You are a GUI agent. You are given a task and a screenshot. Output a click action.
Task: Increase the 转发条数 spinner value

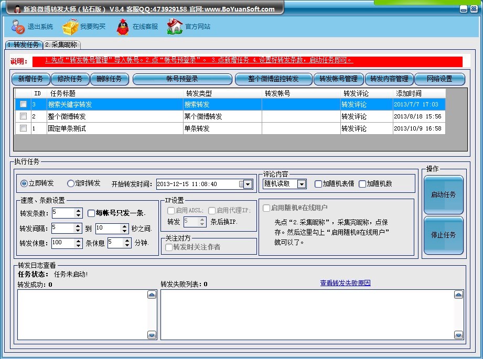point(79,211)
